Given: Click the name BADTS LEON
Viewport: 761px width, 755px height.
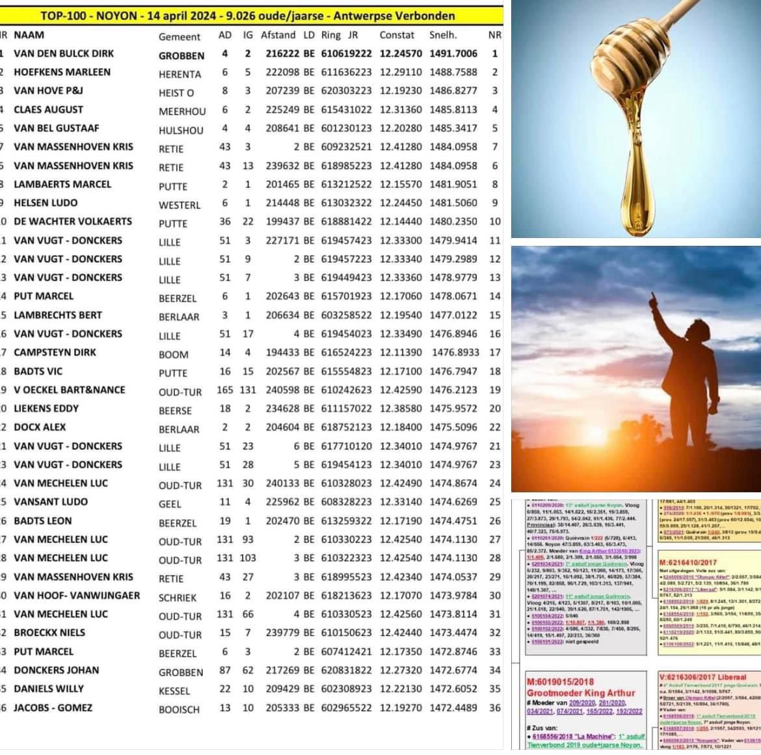Looking at the screenshot, I should [x=43, y=521].
